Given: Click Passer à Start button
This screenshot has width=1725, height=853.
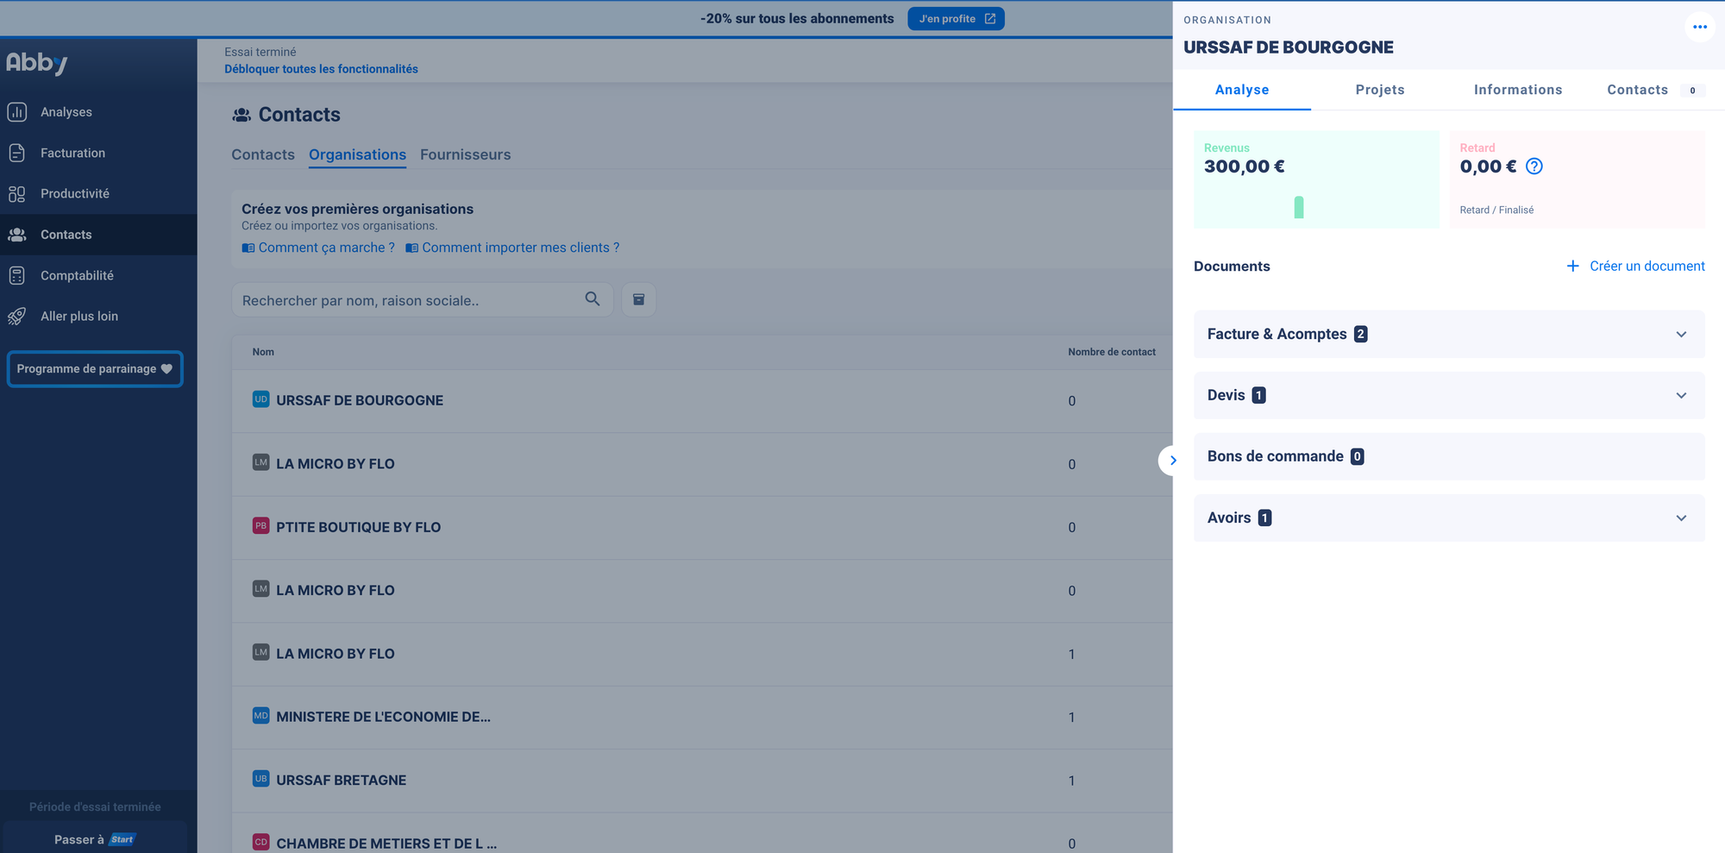Looking at the screenshot, I should pyautogui.click(x=95, y=839).
